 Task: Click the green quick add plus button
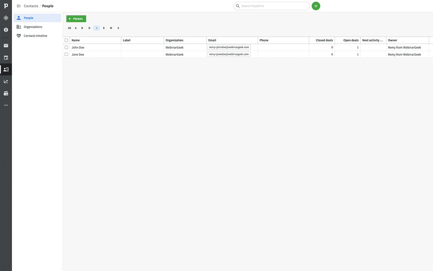(316, 6)
